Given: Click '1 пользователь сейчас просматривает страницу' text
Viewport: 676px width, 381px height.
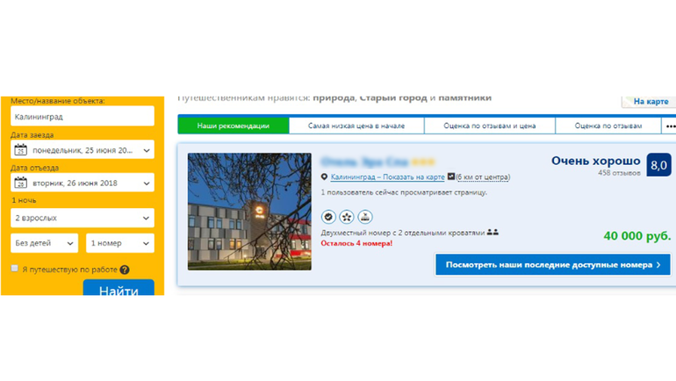Looking at the screenshot, I should pyautogui.click(x=404, y=192).
